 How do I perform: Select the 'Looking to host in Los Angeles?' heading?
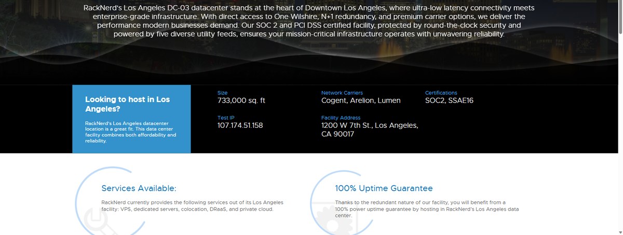[x=128, y=104]
